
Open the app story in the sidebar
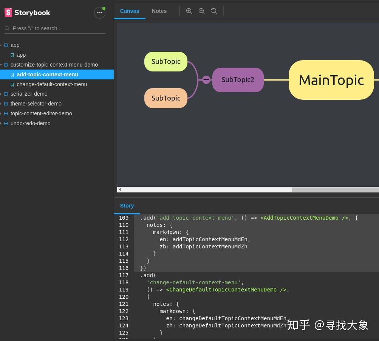[21, 55]
